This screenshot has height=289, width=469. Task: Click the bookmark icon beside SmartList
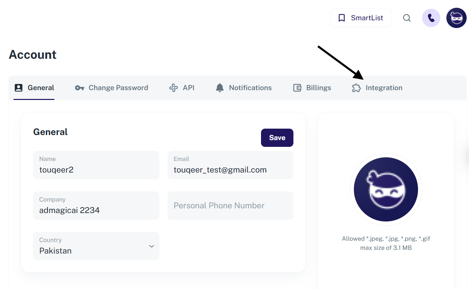click(x=342, y=18)
